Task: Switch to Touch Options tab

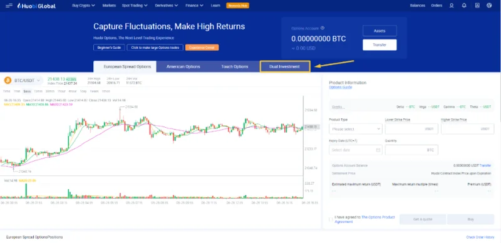Action: point(234,66)
